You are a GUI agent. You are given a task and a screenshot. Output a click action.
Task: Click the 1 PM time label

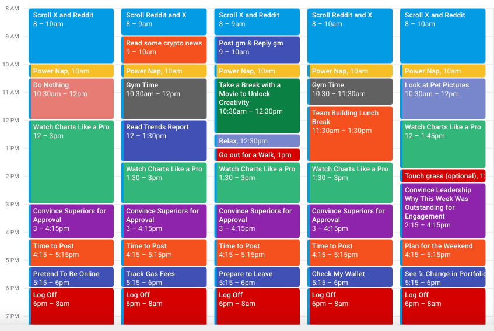coord(12,149)
